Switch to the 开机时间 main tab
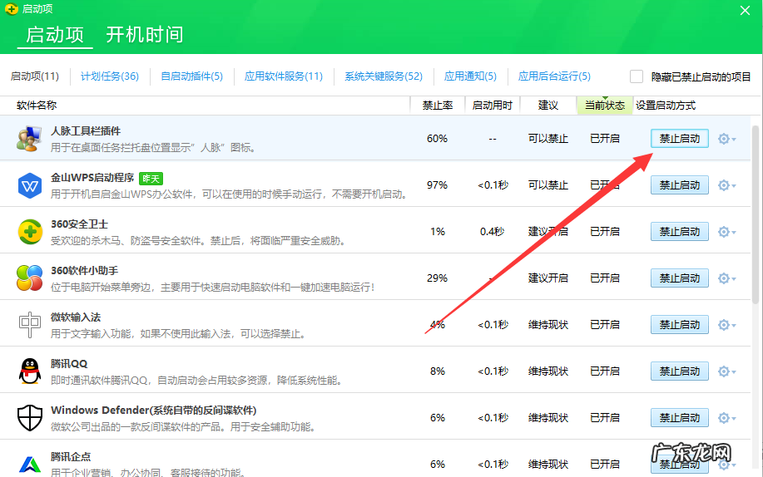 [x=145, y=35]
